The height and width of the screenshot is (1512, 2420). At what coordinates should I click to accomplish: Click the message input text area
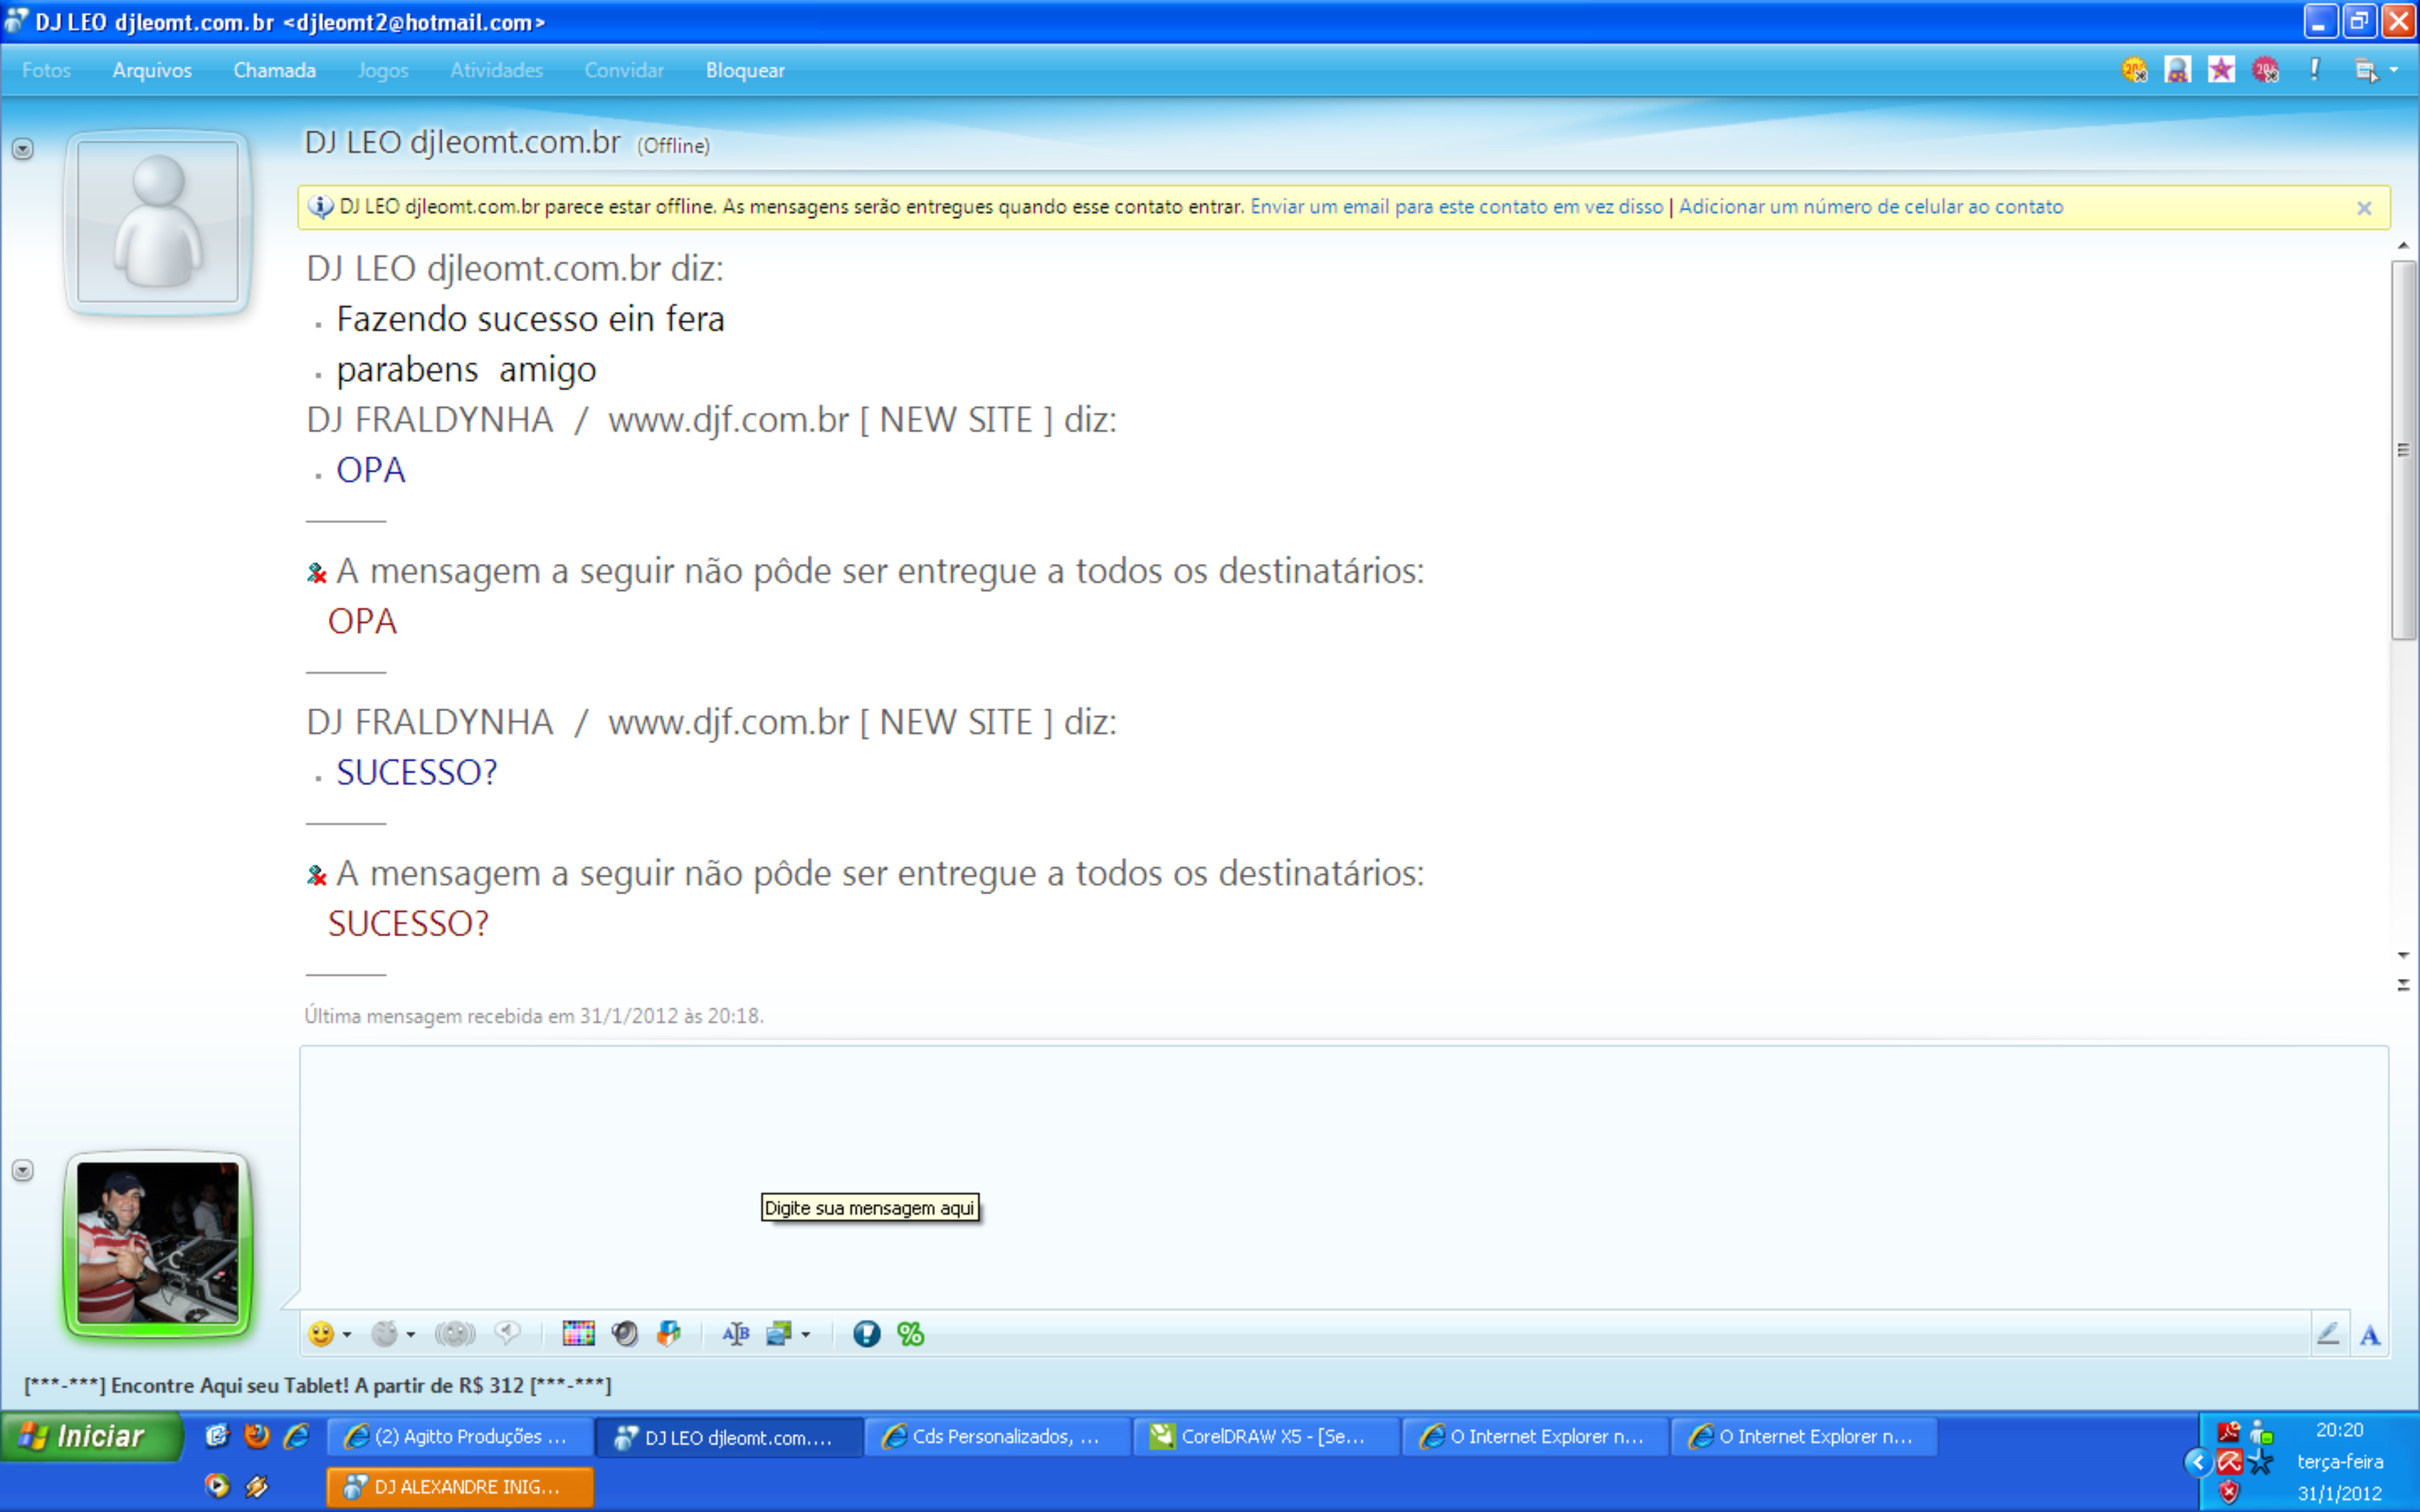coord(1343,1177)
